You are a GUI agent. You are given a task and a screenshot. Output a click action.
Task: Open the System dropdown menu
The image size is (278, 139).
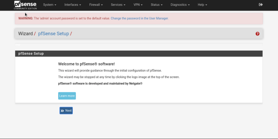50,5
